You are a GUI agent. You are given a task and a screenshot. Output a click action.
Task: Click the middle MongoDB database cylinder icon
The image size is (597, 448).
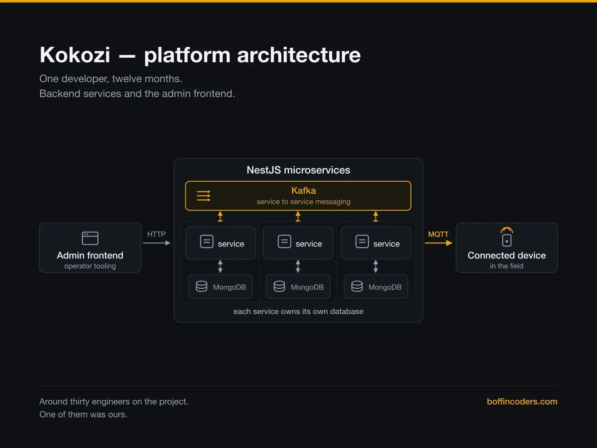pos(279,287)
